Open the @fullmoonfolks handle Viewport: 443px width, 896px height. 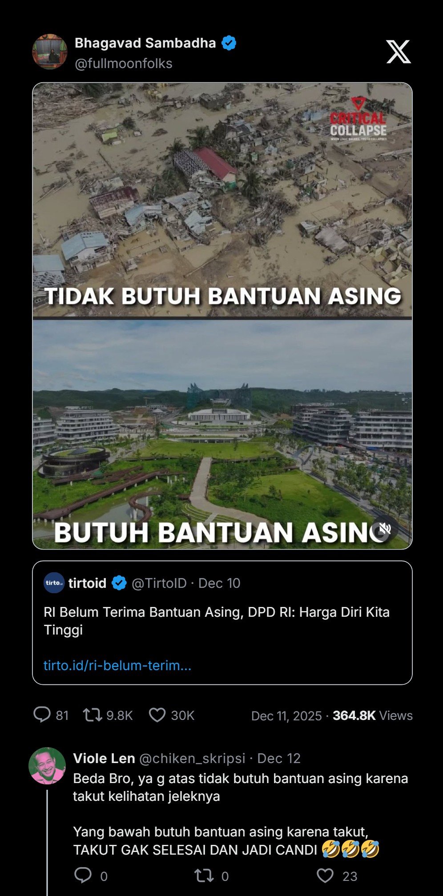point(124,64)
